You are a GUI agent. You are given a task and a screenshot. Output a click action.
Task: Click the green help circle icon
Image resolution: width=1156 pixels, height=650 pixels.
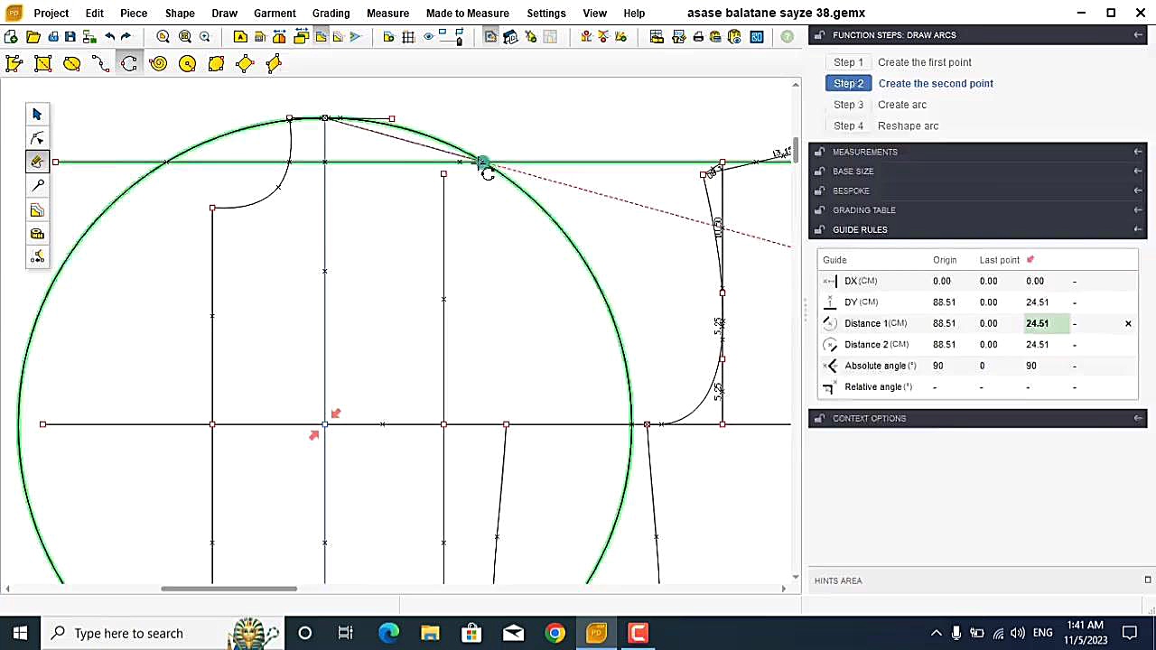point(788,37)
